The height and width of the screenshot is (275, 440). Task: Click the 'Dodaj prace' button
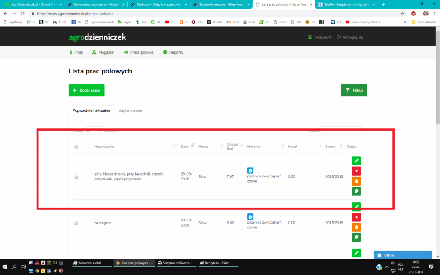coord(86,90)
